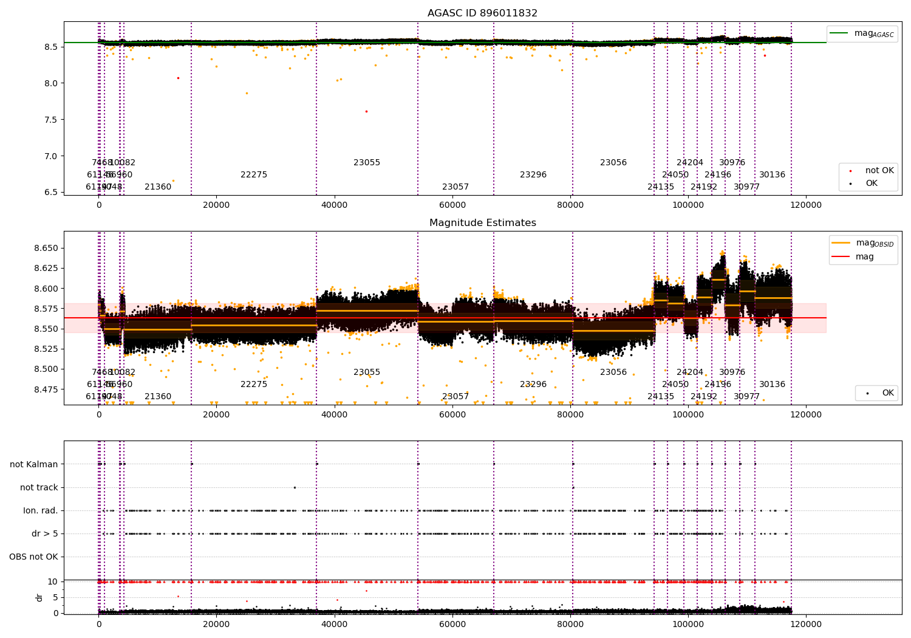The height and width of the screenshot is (638, 911).
Task: Click the 100000 x-tick of Magnitude Estimates plot
Action: click(x=688, y=415)
